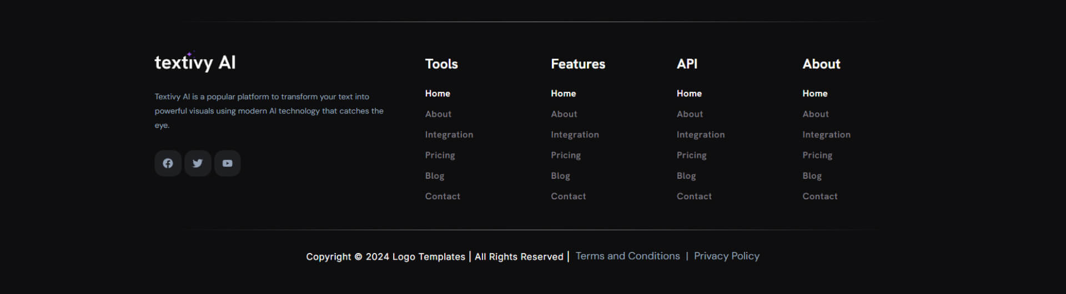Go to Integration under Features column

pyautogui.click(x=575, y=135)
